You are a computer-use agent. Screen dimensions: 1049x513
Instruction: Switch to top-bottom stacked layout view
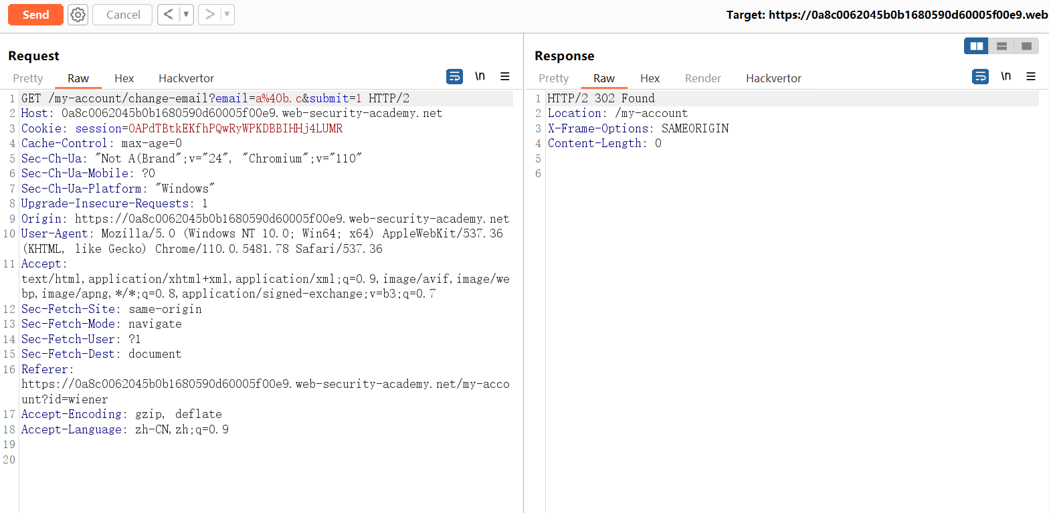point(1002,46)
